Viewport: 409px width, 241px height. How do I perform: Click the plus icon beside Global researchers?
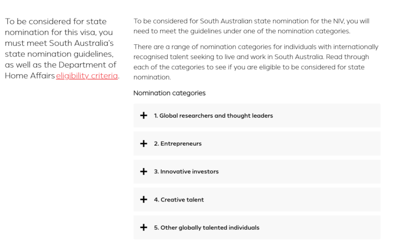143,116
